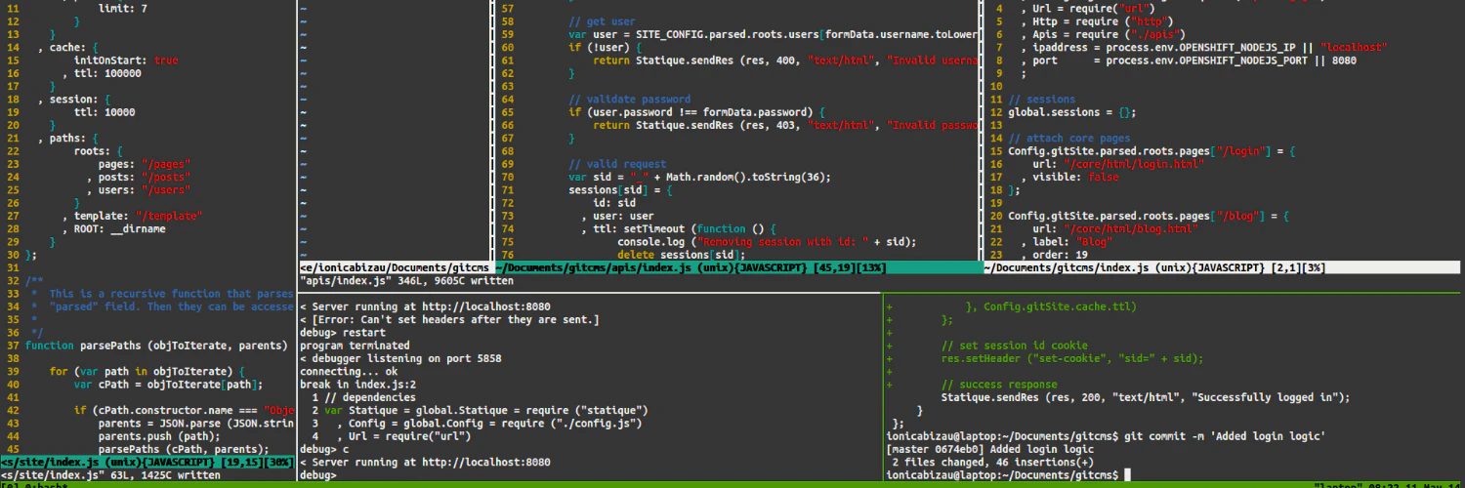The image size is (1465, 488).
Task: Focus the empty 'debug>' prompt
Action: (318, 476)
